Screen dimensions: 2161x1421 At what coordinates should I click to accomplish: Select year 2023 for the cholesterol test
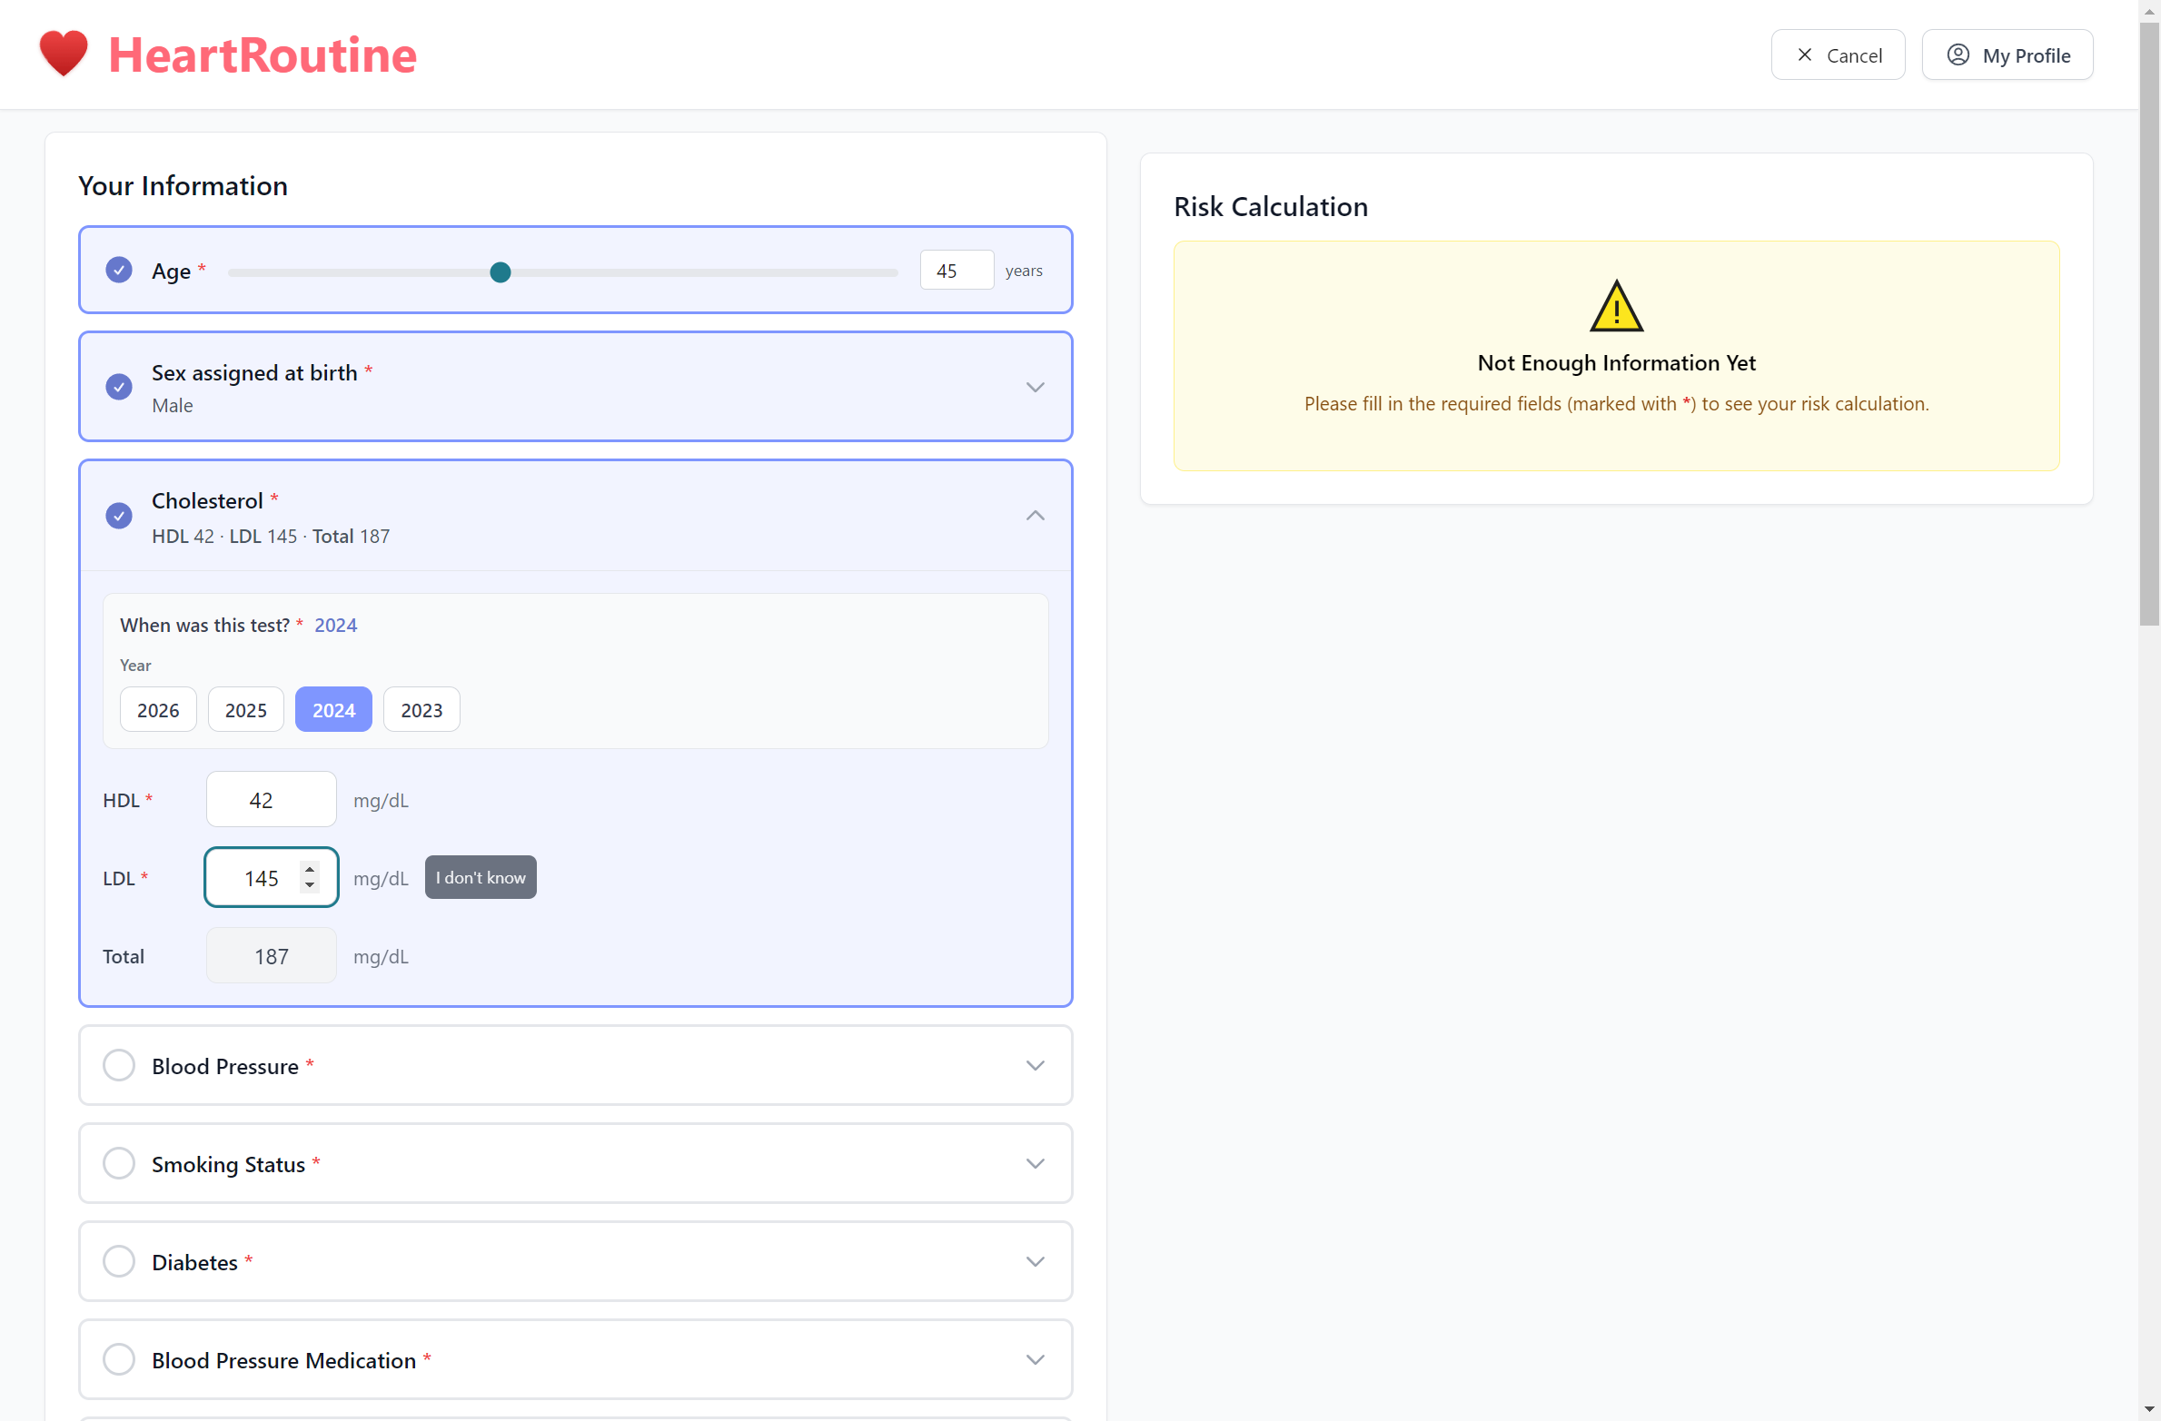(421, 709)
